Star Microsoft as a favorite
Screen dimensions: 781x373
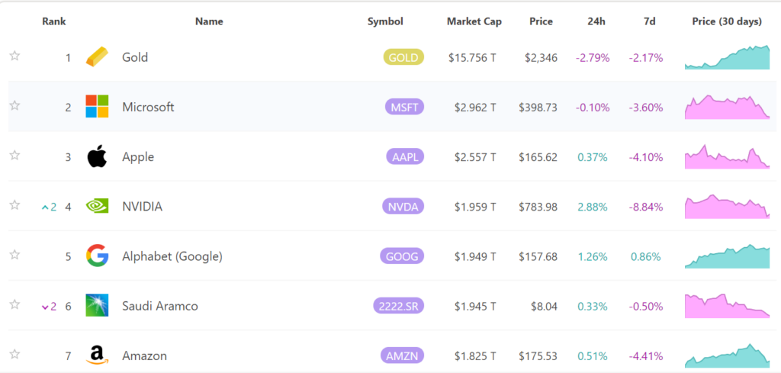15,105
